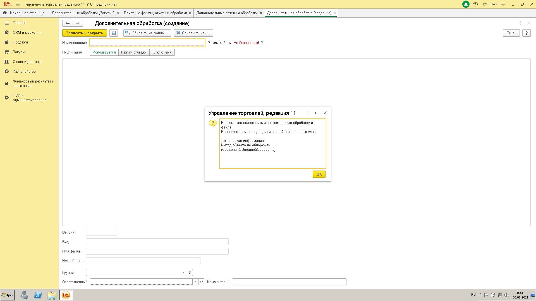Open НСИ и администрирование section

pyautogui.click(x=29, y=98)
